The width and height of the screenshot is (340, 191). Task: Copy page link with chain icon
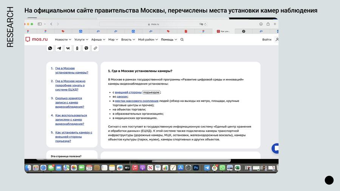pyautogui.click(x=95, y=48)
